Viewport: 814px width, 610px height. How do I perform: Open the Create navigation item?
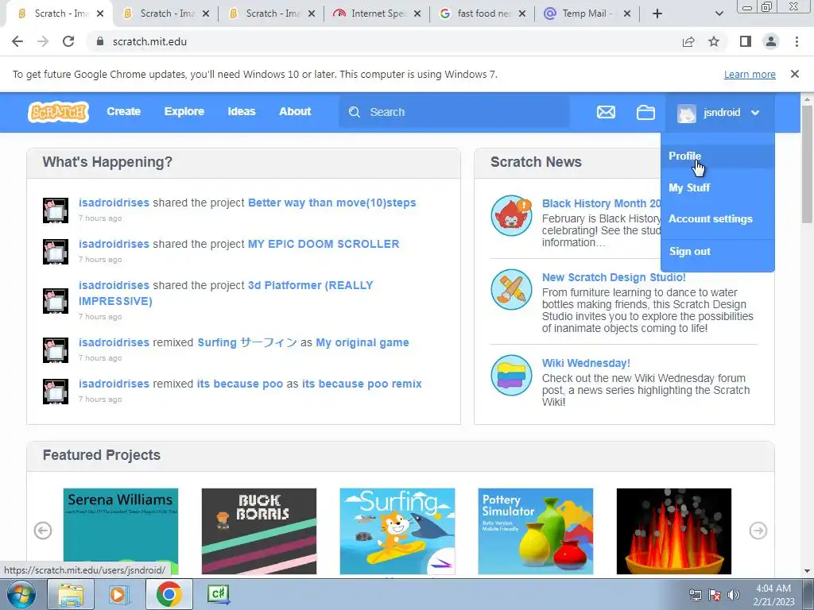pyautogui.click(x=123, y=111)
